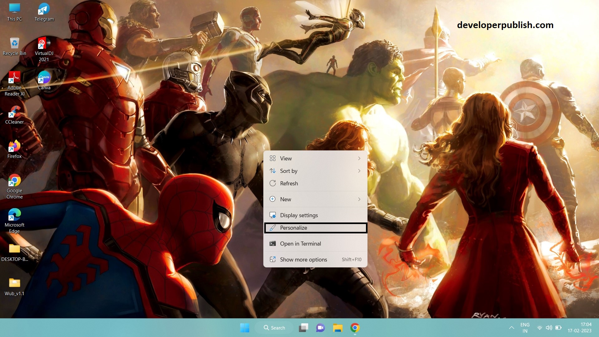599x337 pixels.
Task: Click the hidden icons chevron in system tray
Action: (x=512, y=328)
